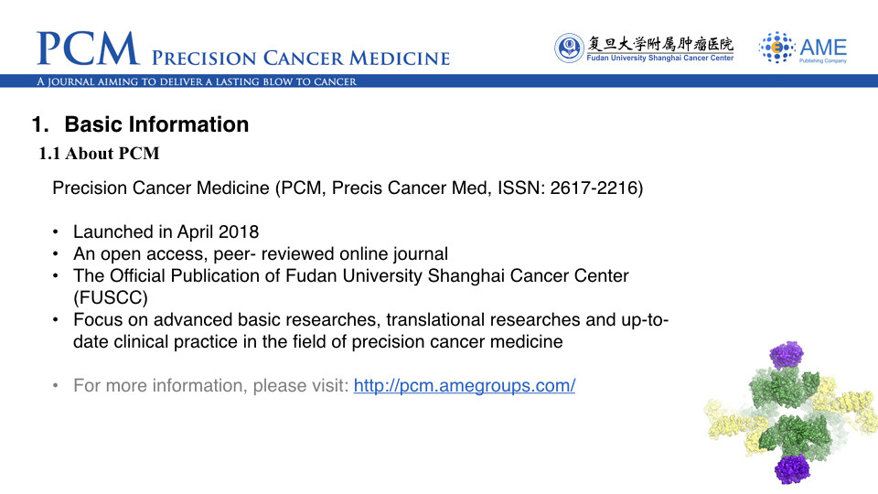Click the Fudan University round emblem
The width and height of the screenshot is (878, 494).
click(569, 48)
